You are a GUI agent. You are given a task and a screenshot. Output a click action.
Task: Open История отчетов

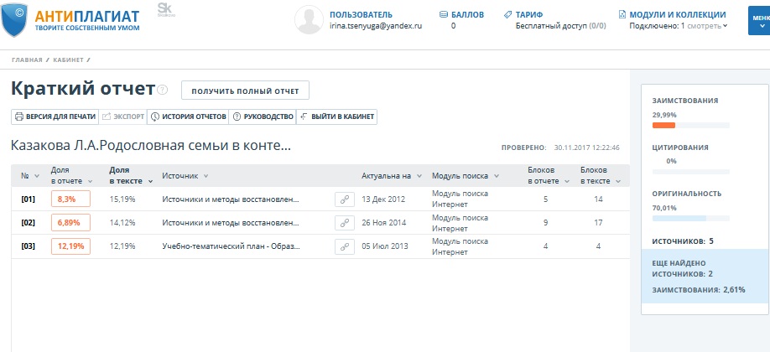[188, 116]
